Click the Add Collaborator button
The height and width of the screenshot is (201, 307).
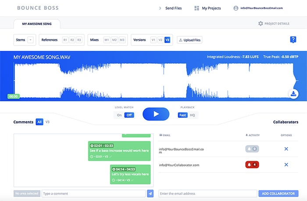point(278,193)
